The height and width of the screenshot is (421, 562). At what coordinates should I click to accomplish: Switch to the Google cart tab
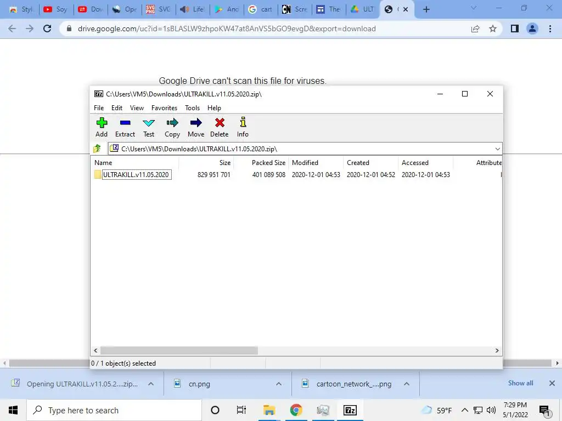coord(261,9)
